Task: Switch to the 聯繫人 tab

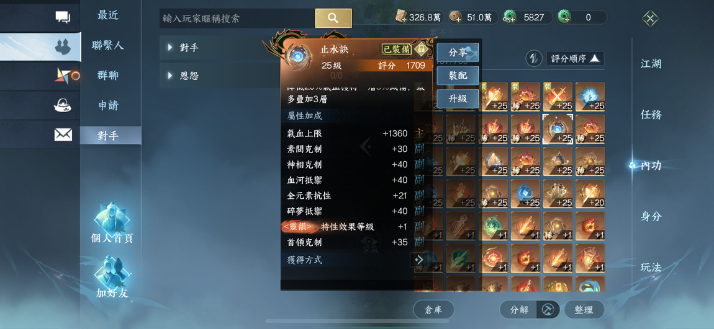Action: [108, 45]
